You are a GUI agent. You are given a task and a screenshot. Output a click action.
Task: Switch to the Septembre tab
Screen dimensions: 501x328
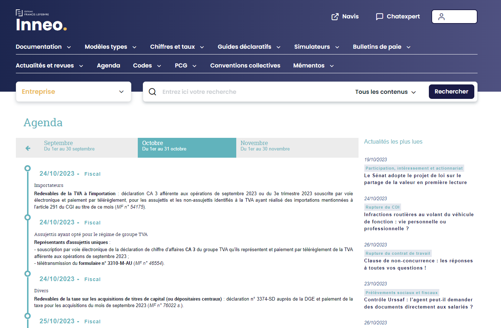[x=69, y=146]
